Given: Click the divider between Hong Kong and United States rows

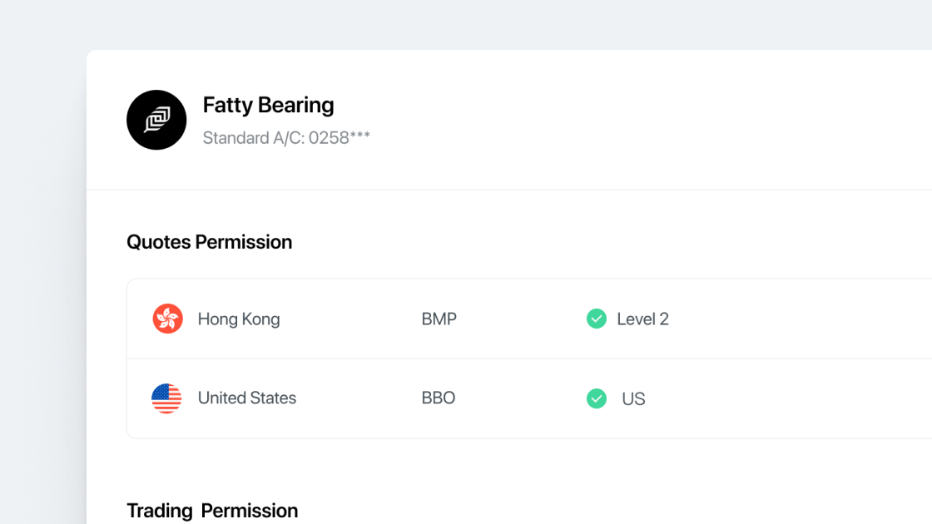Looking at the screenshot, I should 499,358.
